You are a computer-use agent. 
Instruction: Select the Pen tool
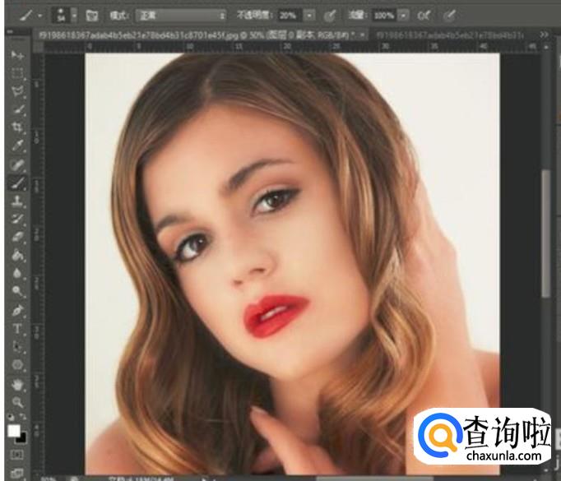[x=17, y=310]
